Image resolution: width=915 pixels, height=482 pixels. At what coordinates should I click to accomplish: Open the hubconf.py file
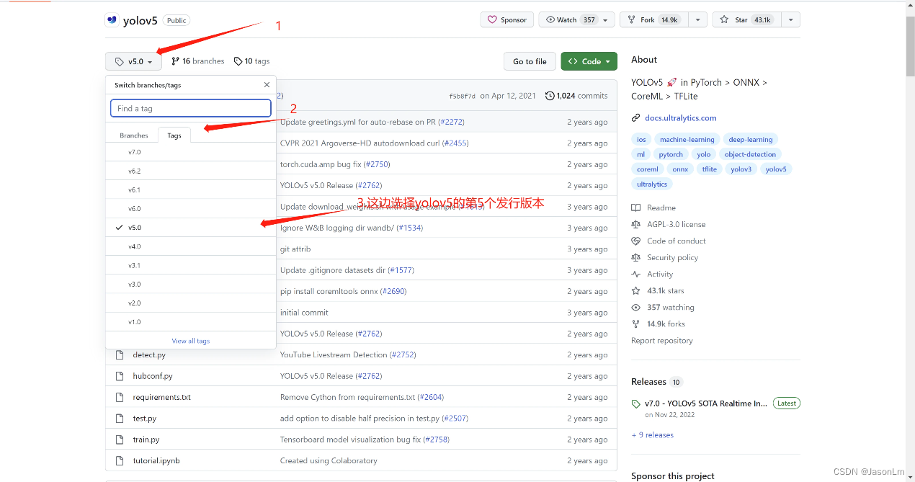[153, 376]
